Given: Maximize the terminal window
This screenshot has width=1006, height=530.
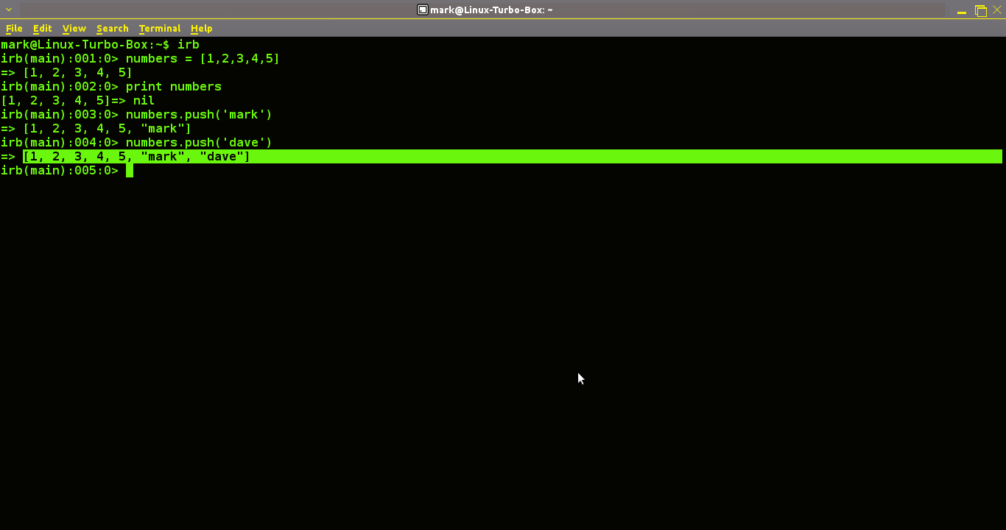Looking at the screenshot, I should click(x=980, y=10).
